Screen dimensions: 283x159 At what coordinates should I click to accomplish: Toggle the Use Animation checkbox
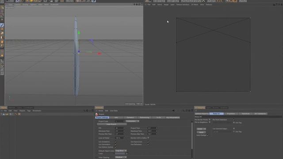click(x=115, y=142)
